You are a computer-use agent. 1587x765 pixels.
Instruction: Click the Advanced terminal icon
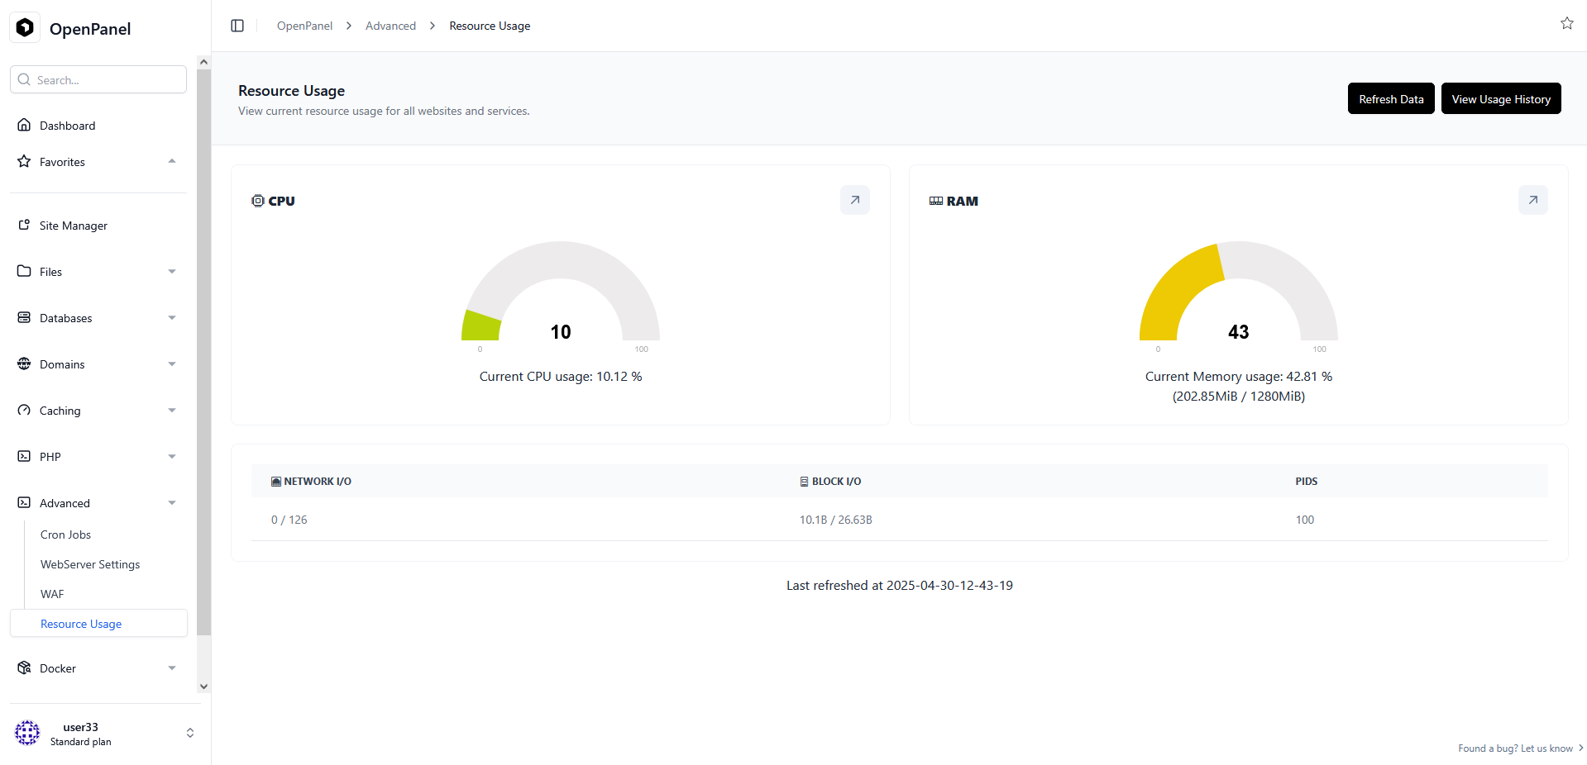(x=24, y=502)
